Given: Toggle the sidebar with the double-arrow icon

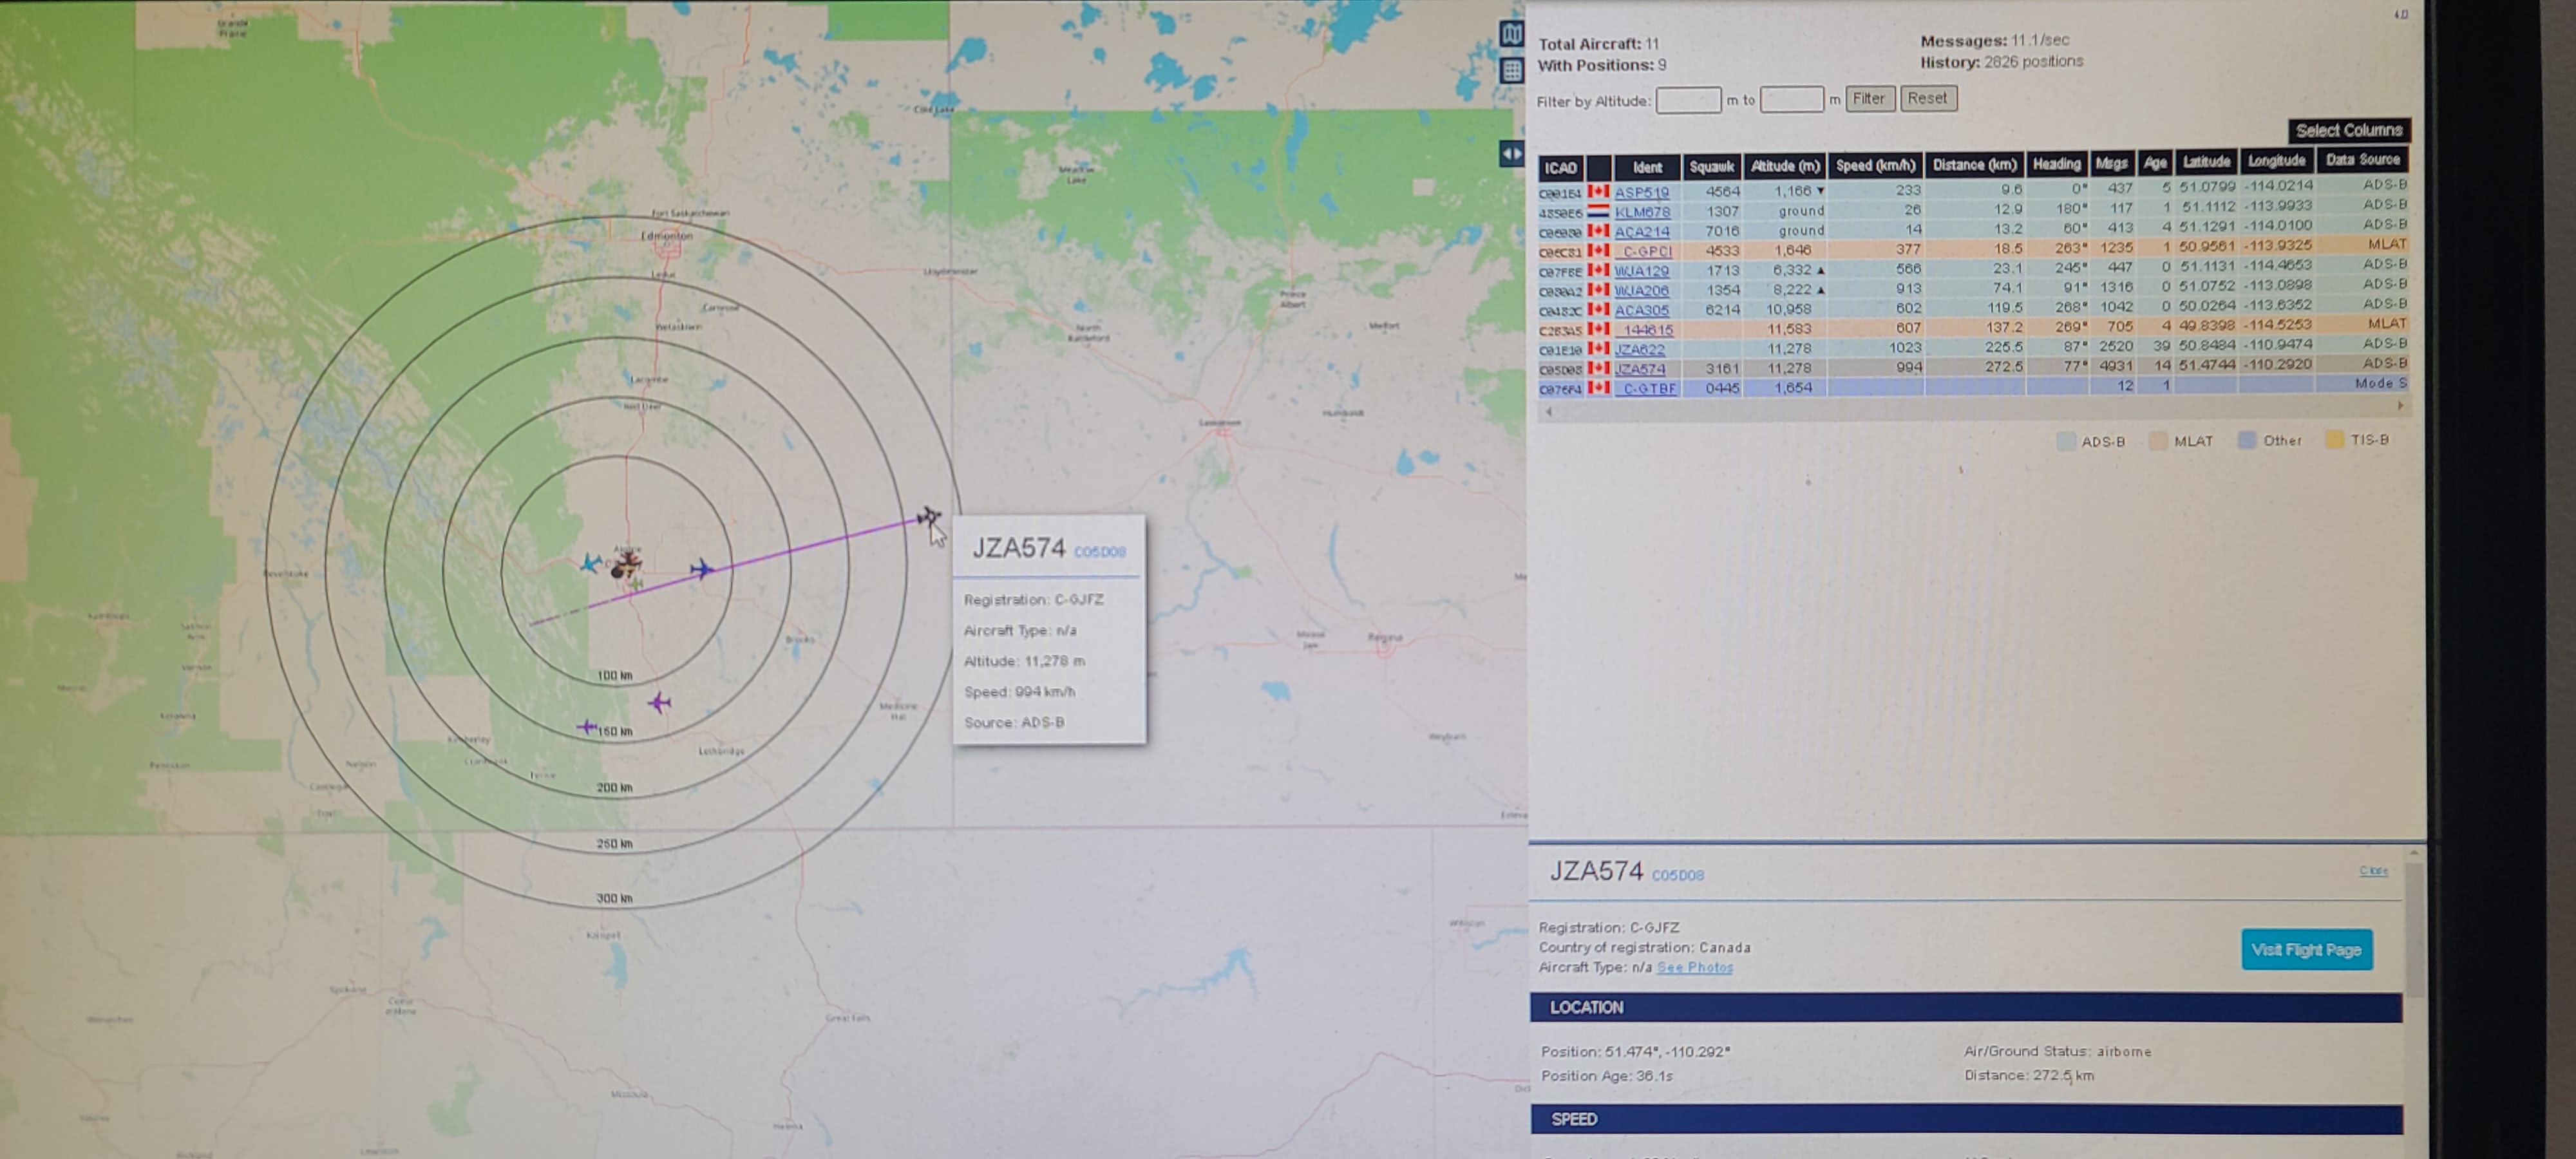Looking at the screenshot, I should coord(1511,154).
